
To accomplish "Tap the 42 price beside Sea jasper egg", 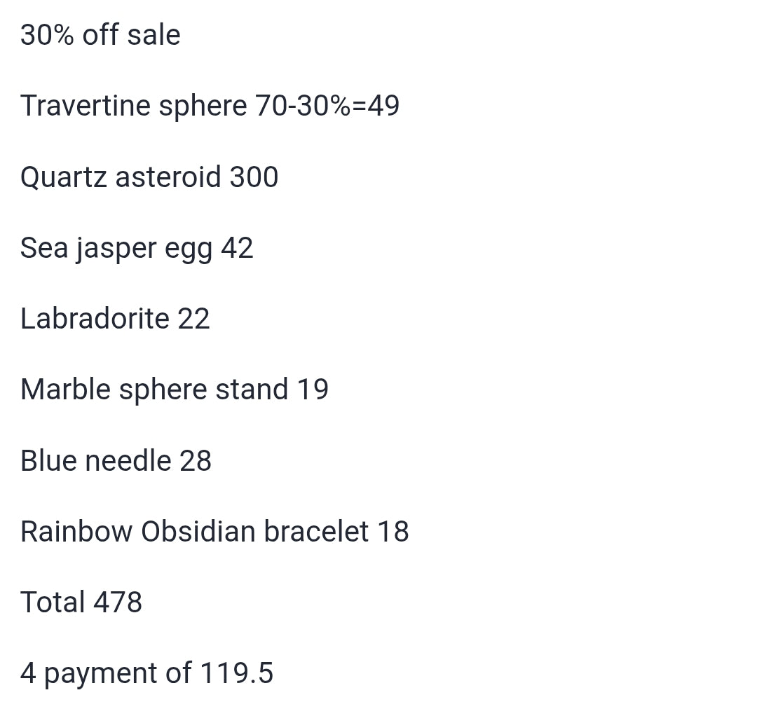I will click(x=237, y=248).
